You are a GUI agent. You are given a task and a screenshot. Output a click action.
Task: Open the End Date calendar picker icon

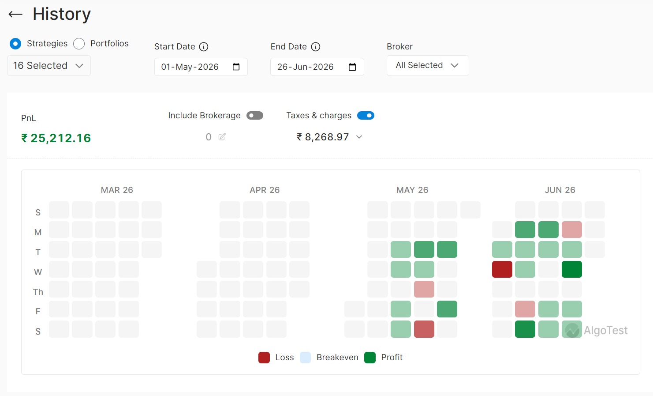[352, 67]
